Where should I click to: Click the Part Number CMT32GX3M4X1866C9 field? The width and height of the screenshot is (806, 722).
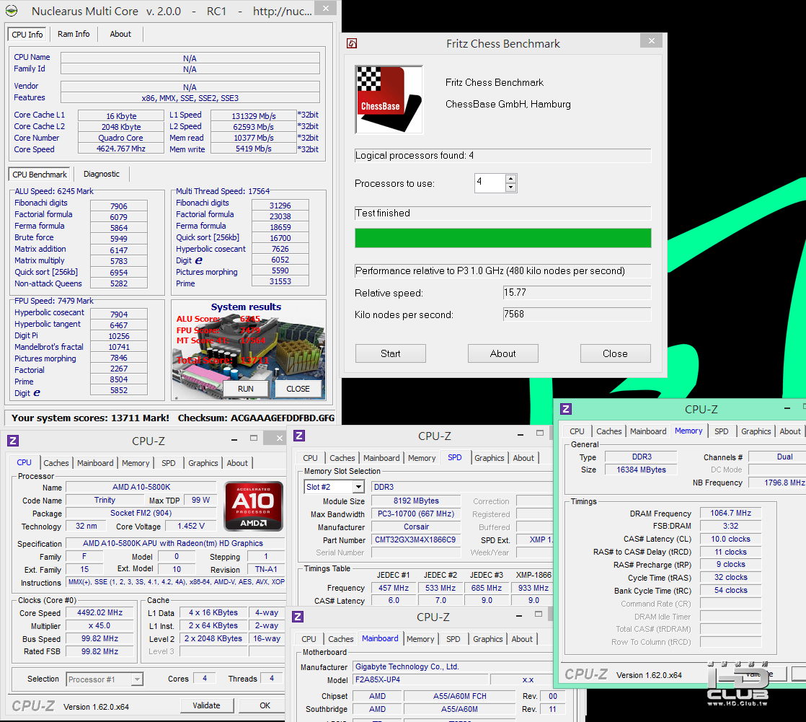tap(415, 540)
